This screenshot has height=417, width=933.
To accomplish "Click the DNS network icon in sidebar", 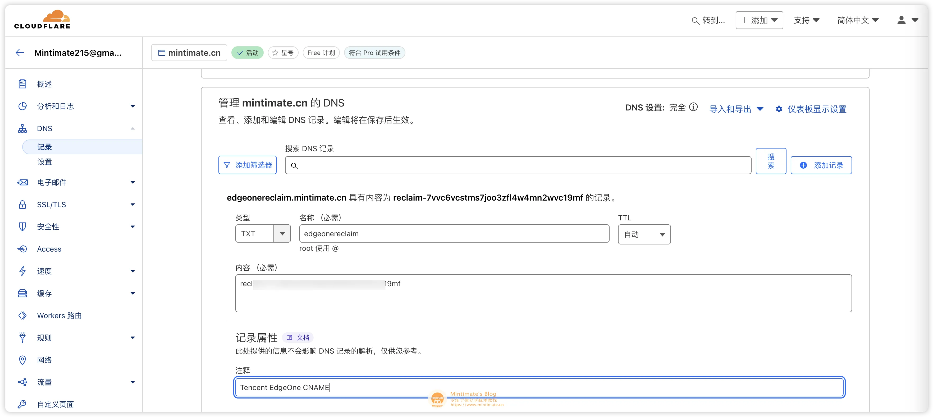I will (x=22, y=128).
